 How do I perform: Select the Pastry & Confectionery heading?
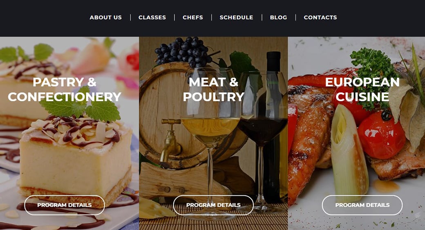65,89
